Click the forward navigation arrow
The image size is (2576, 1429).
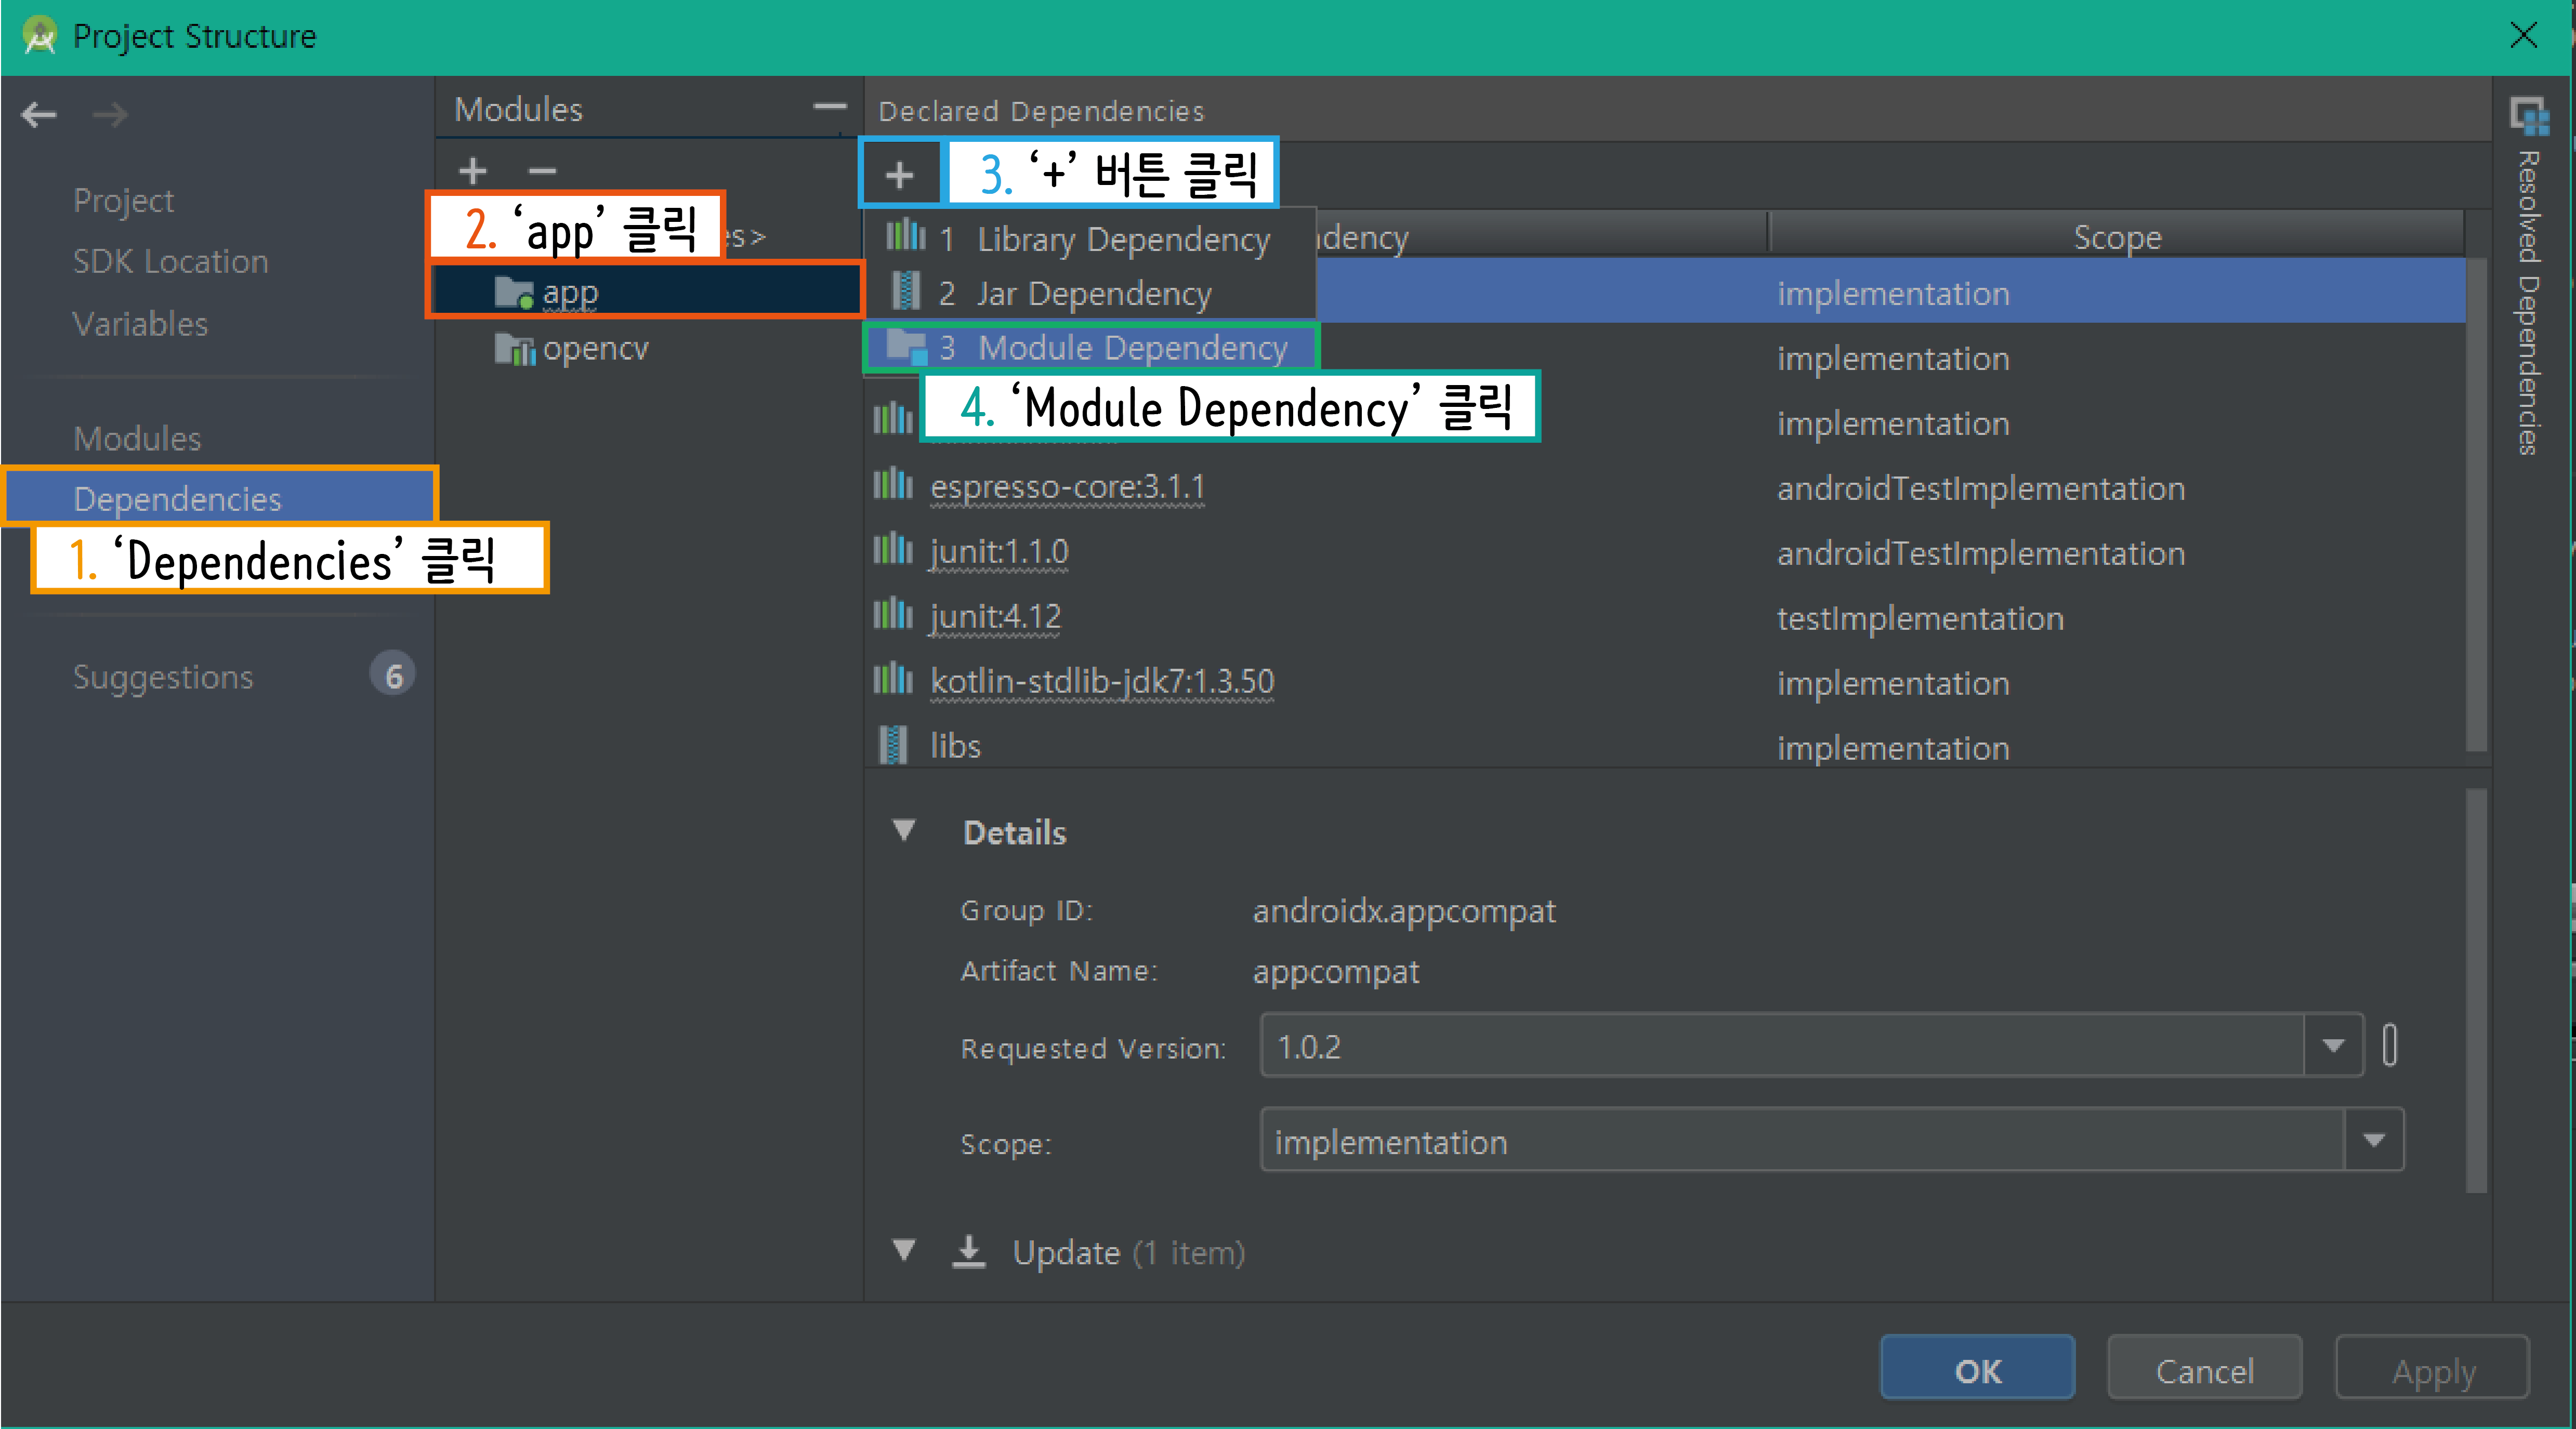pyautogui.click(x=110, y=115)
